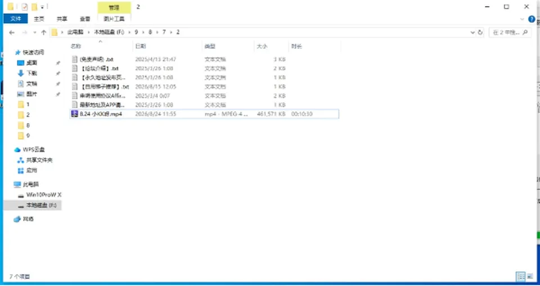Expand chevron after 8 in breadcrumb

click(157, 33)
